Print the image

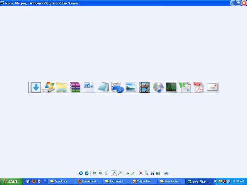pos(147,173)
